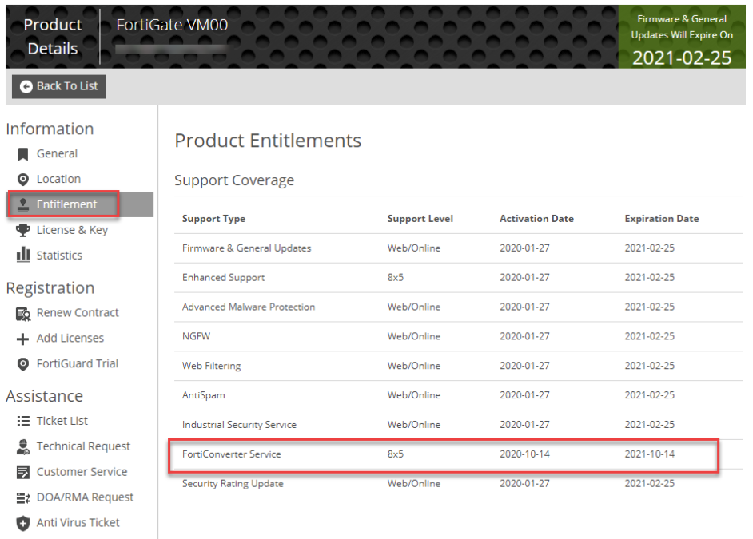
Task: Open Renew Contract link
Action: (x=78, y=313)
